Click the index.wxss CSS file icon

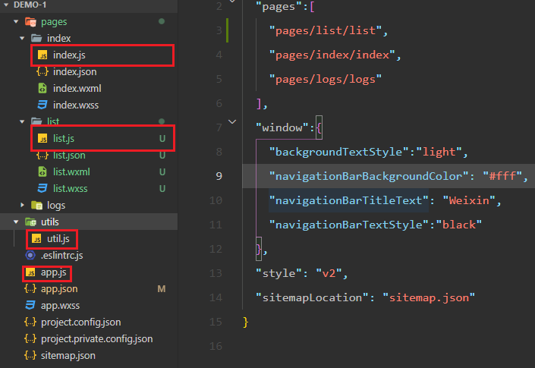point(42,105)
